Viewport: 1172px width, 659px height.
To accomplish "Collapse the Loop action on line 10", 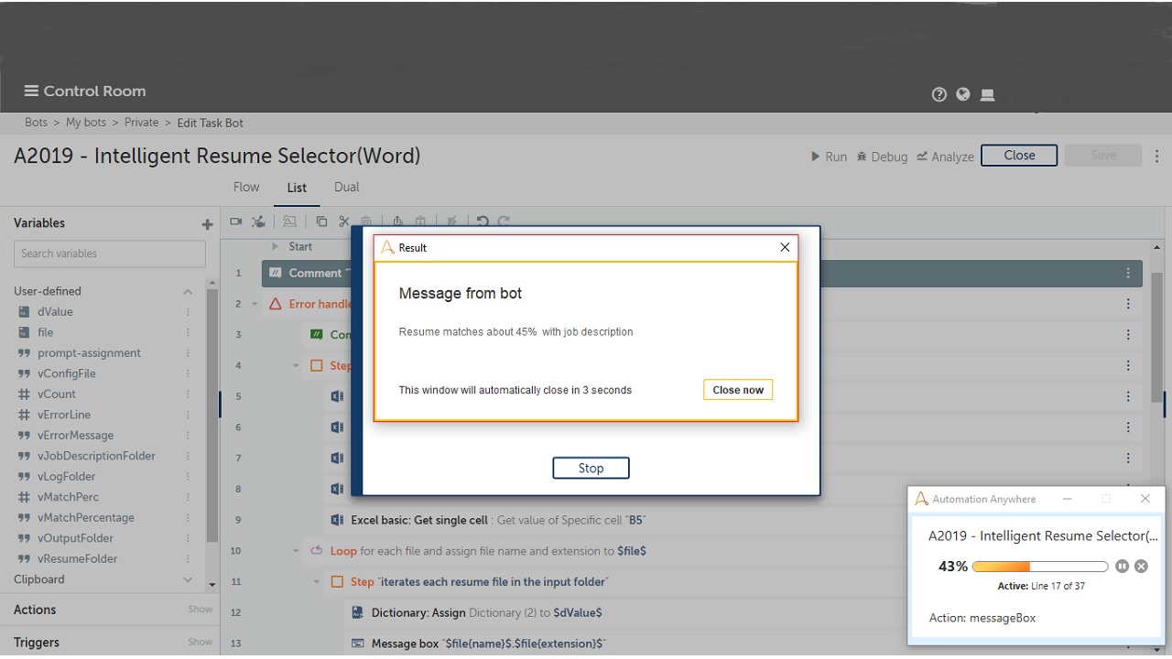I will pyautogui.click(x=296, y=551).
